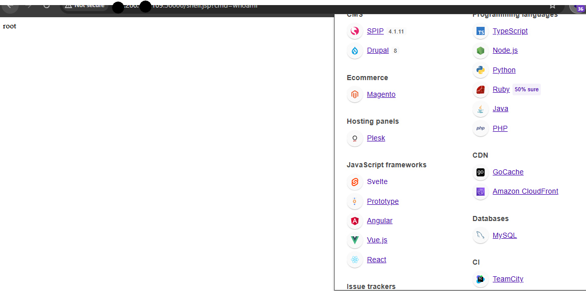The width and height of the screenshot is (586, 291).
Task: Open the React link
Action: [377, 260]
